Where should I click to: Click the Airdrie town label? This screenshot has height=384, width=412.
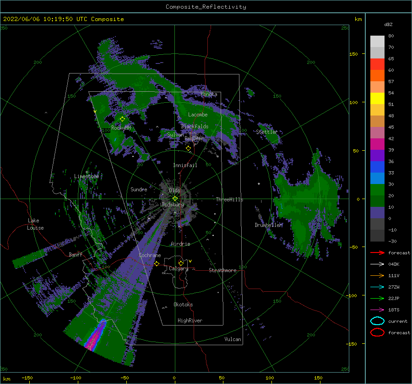pos(180,244)
